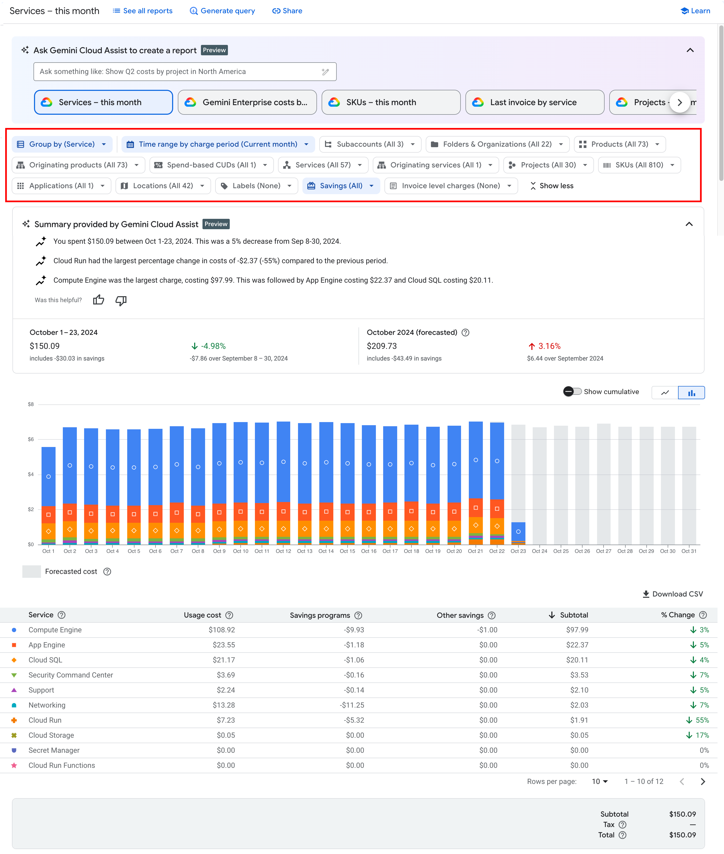The height and width of the screenshot is (854, 724).
Task: Click help icon next to Usage cost
Action: [229, 615]
